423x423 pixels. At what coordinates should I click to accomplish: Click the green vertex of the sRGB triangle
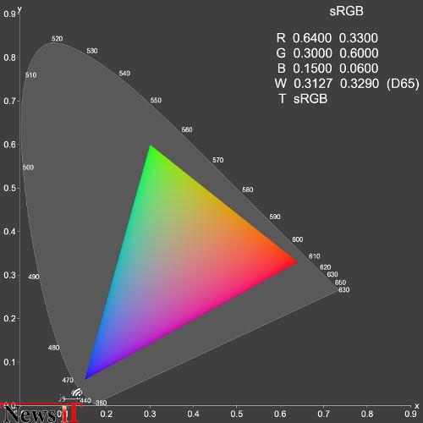[151, 146]
